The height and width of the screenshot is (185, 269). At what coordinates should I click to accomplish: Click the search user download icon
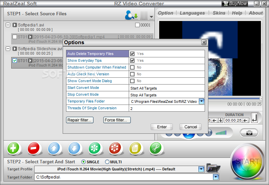pyautogui.click(x=131, y=15)
